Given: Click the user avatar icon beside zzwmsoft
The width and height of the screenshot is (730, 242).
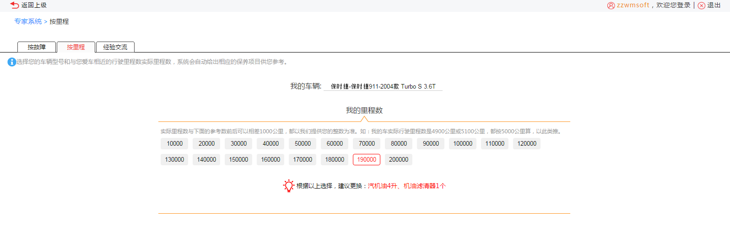Looking at the screenshot, I should [611, 5].
